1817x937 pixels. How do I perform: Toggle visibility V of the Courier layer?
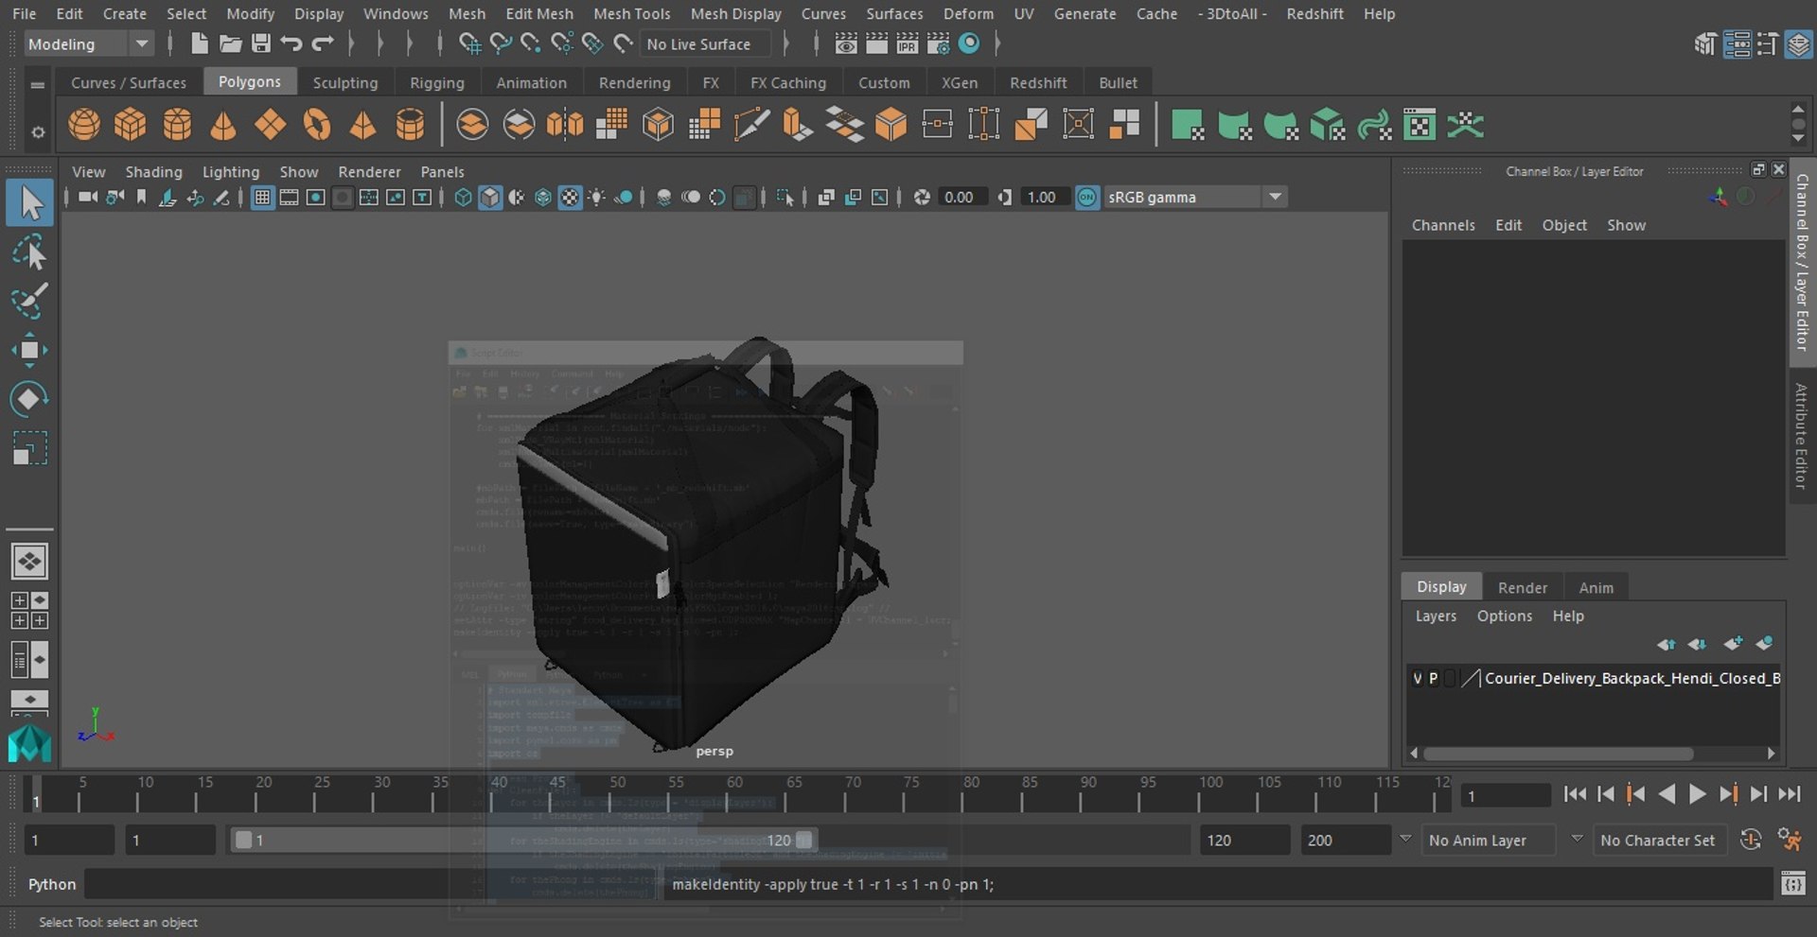pos(1417,678)
